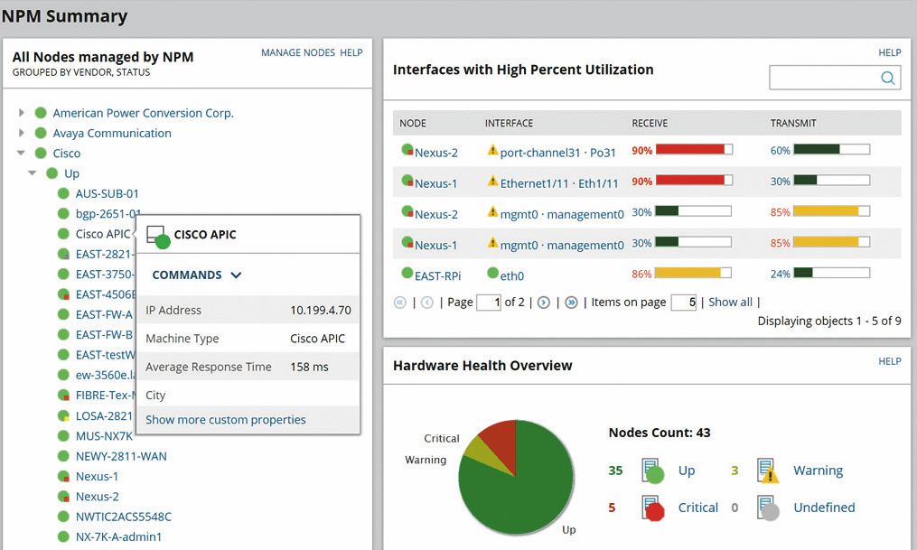Select the AUS-SUB-01 node
This screenshot has height=550, width=917.
click(107, 193)
